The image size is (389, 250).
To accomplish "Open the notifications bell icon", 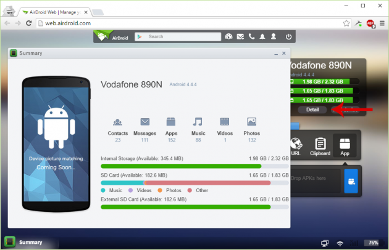I will click(x=262, y=36).
